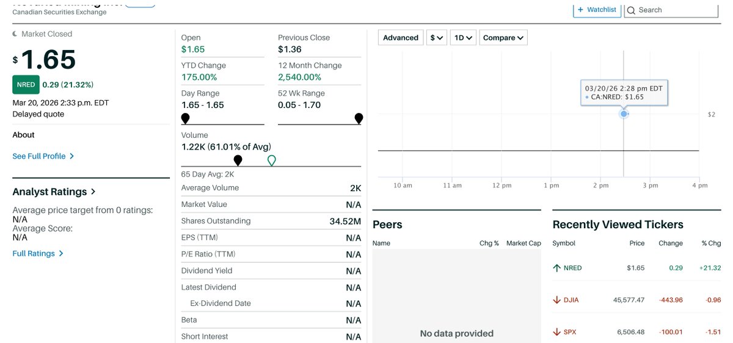Viewport: 733px width, 343px height.
Task: Click the search magnifier icon
Action: point(632,10)
